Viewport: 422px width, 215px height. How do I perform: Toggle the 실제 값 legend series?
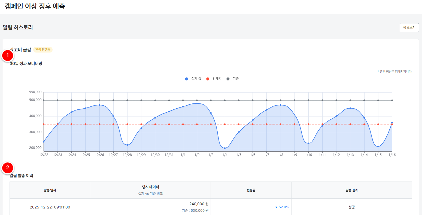(x=192, y=79)
